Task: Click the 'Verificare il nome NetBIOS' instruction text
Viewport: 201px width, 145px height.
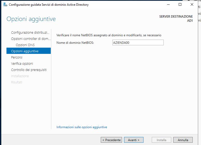Action: pyautogui.click(x=109, y=35)
